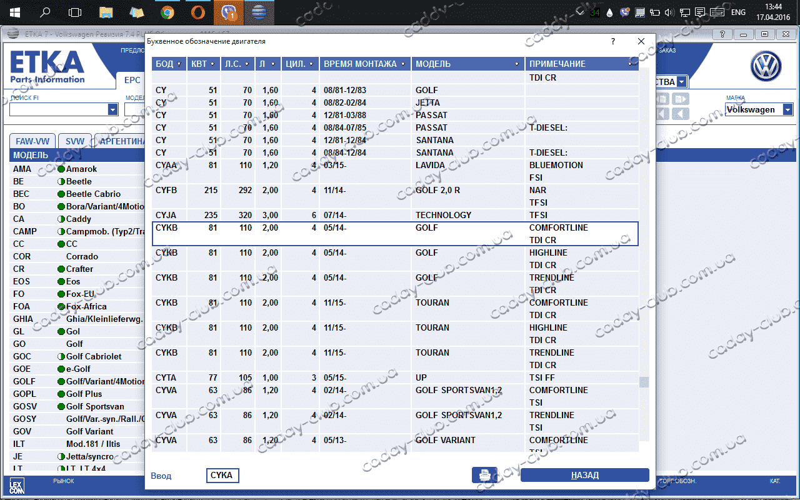Select the CYAA LAVIDA row
This screenshot has height=500, width=800.
(x=395, y=171)
